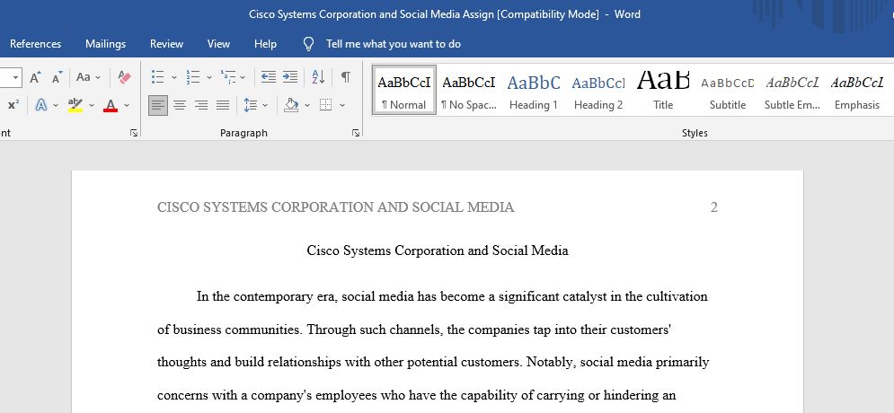Image resolution: width=894 pixels, height=413 pixels.
Task: Click Tell me what you want to do
Action: click(x=394, y=44)
